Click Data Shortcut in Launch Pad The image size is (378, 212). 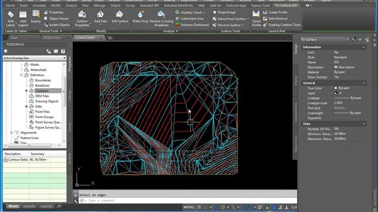pyautogui.click(x=275, y=18)
